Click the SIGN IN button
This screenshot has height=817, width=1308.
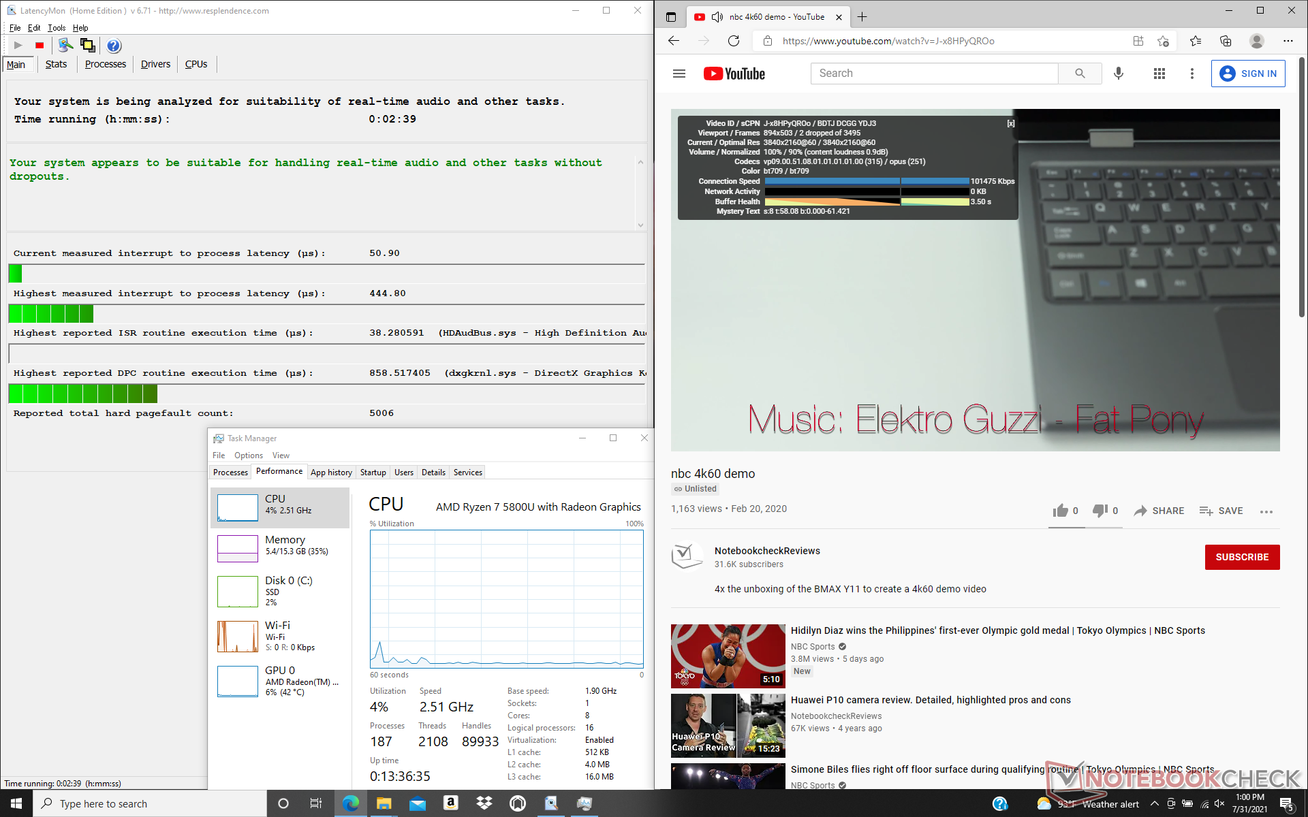coord(1247,74)
